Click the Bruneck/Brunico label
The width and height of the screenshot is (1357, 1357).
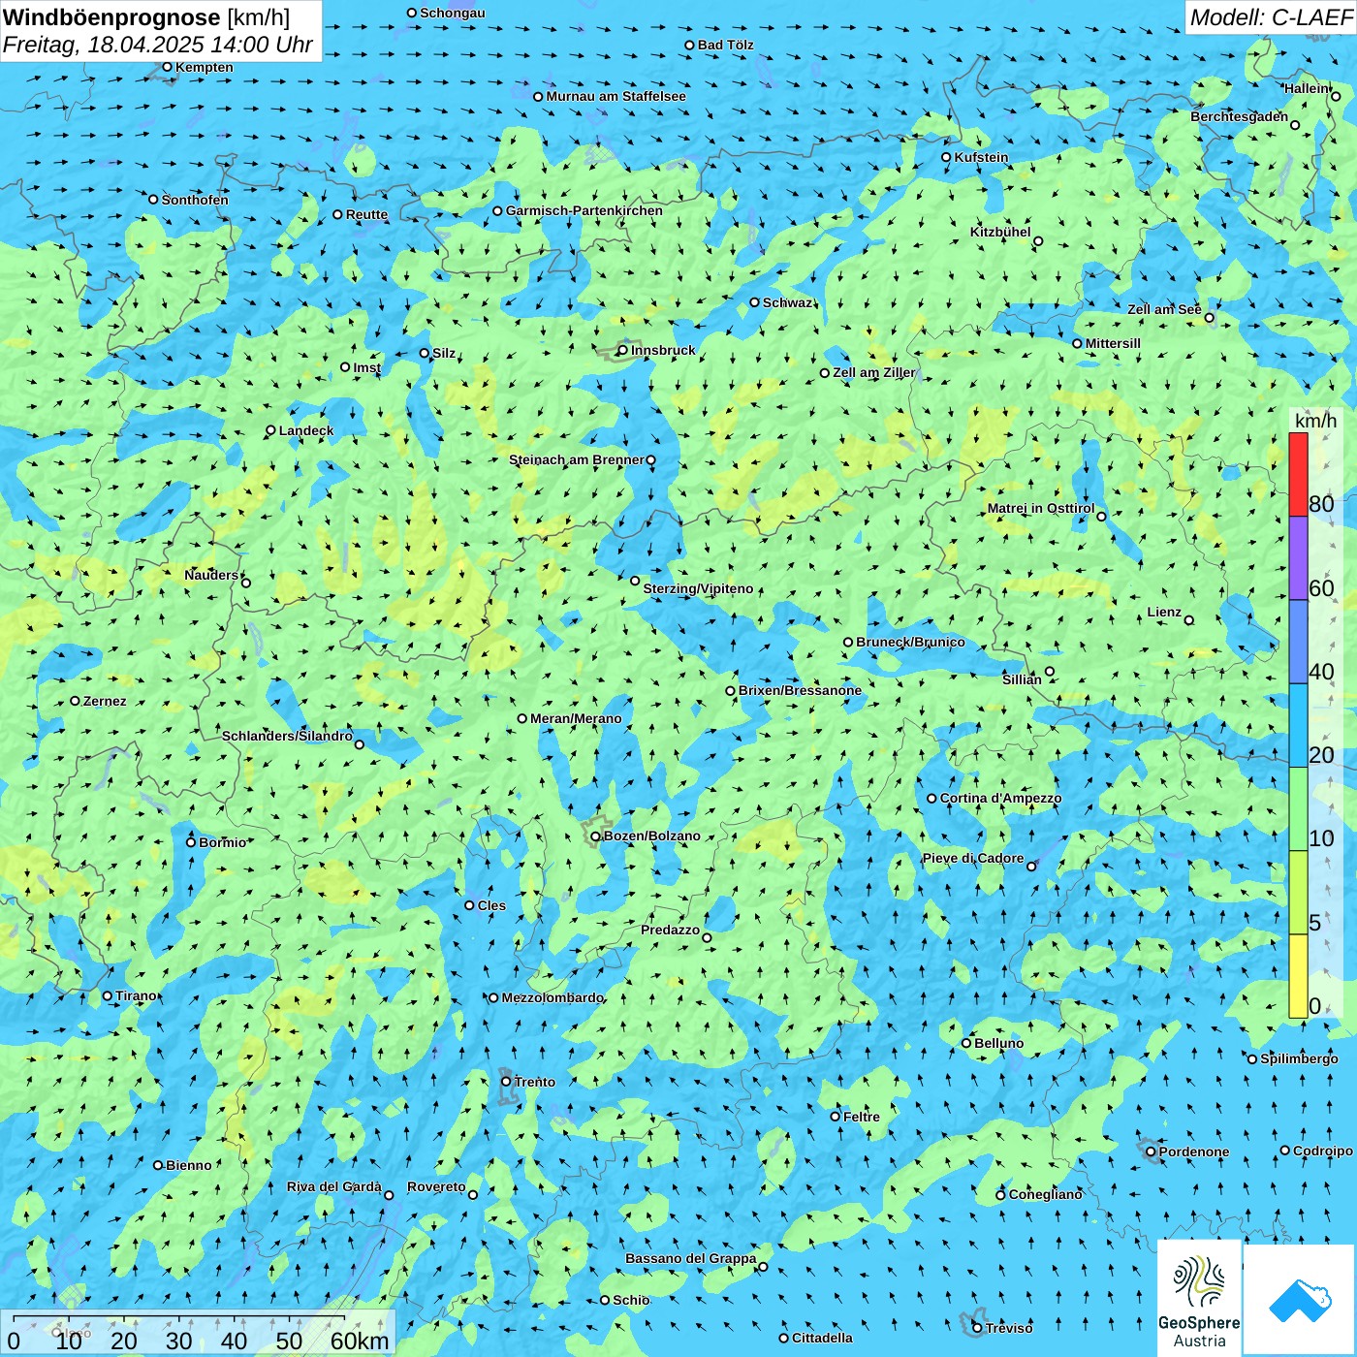(910, 642)
